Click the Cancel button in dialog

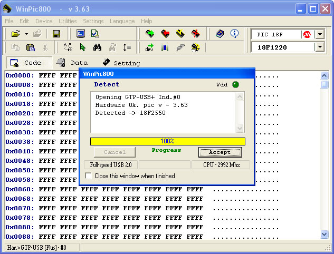tap(114, 152)
